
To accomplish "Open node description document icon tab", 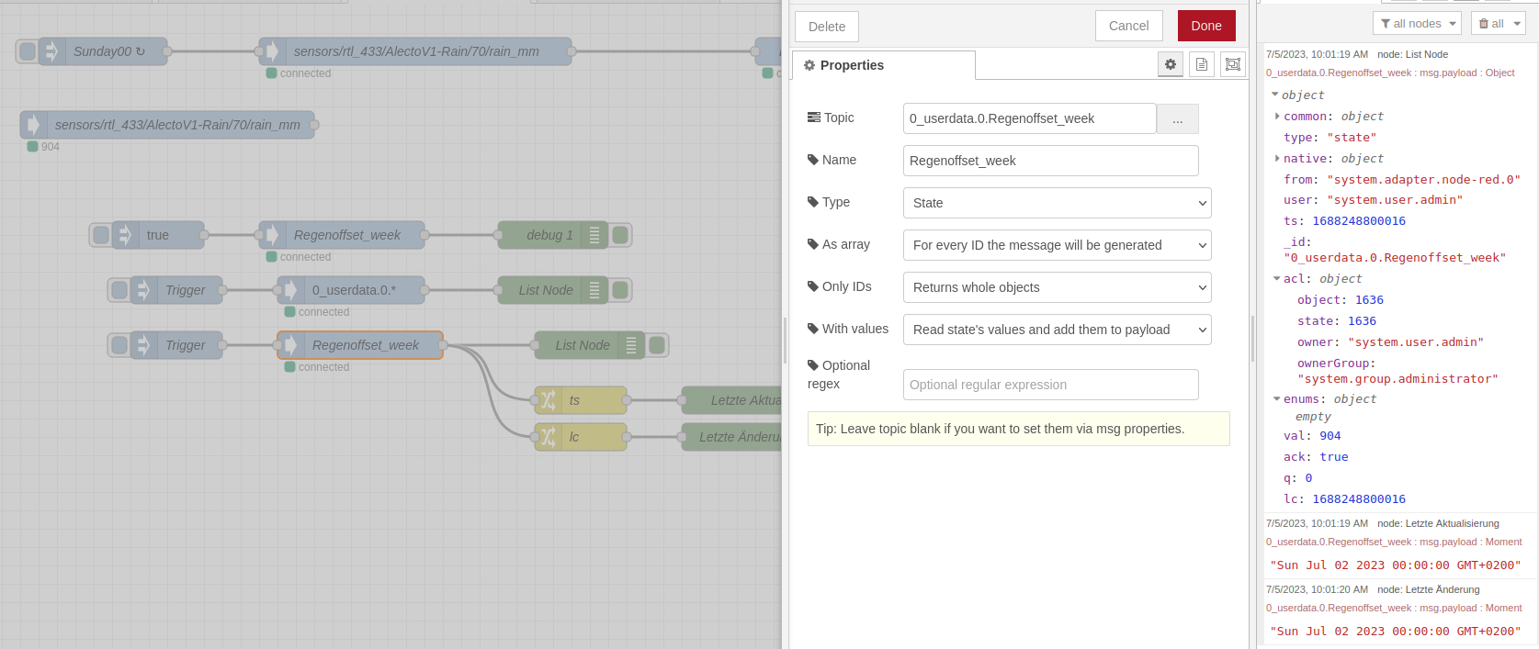I will (1201, 64).
